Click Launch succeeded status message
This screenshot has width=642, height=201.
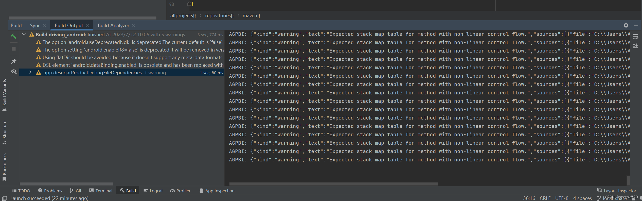coord(49,198)
